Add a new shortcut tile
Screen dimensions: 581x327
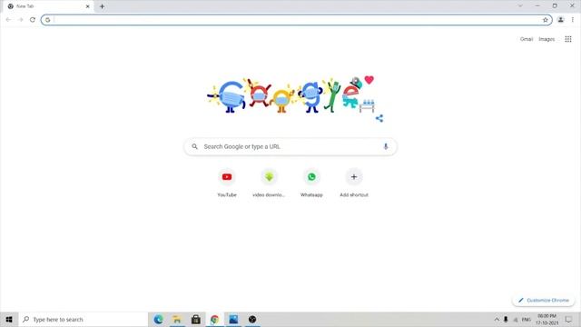click(354, 183)
